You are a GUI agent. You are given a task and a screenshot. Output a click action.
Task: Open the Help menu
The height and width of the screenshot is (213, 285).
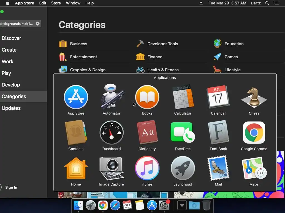coord(90,3)
